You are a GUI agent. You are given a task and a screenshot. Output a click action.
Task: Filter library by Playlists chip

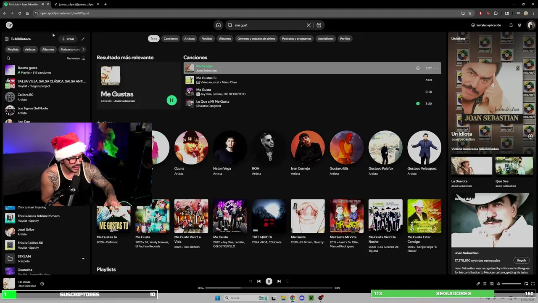[13, 49]
